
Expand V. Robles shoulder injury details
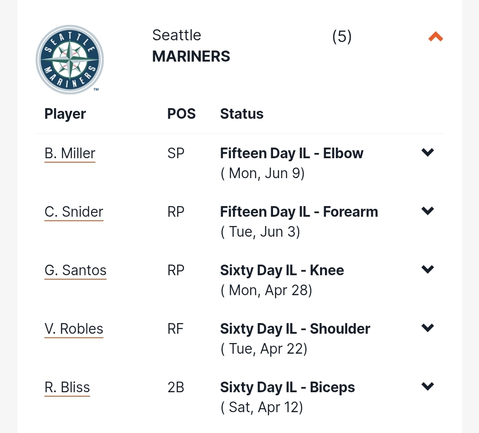(428, 328)
